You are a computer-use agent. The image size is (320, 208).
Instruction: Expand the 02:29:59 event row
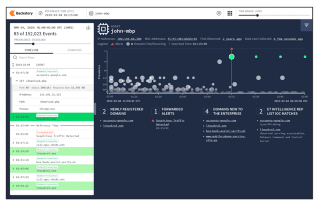click(x=13, y=151)
